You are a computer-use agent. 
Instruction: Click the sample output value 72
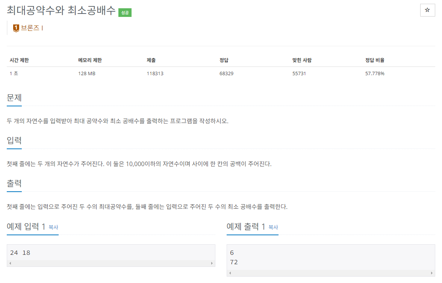click(234, 262)
